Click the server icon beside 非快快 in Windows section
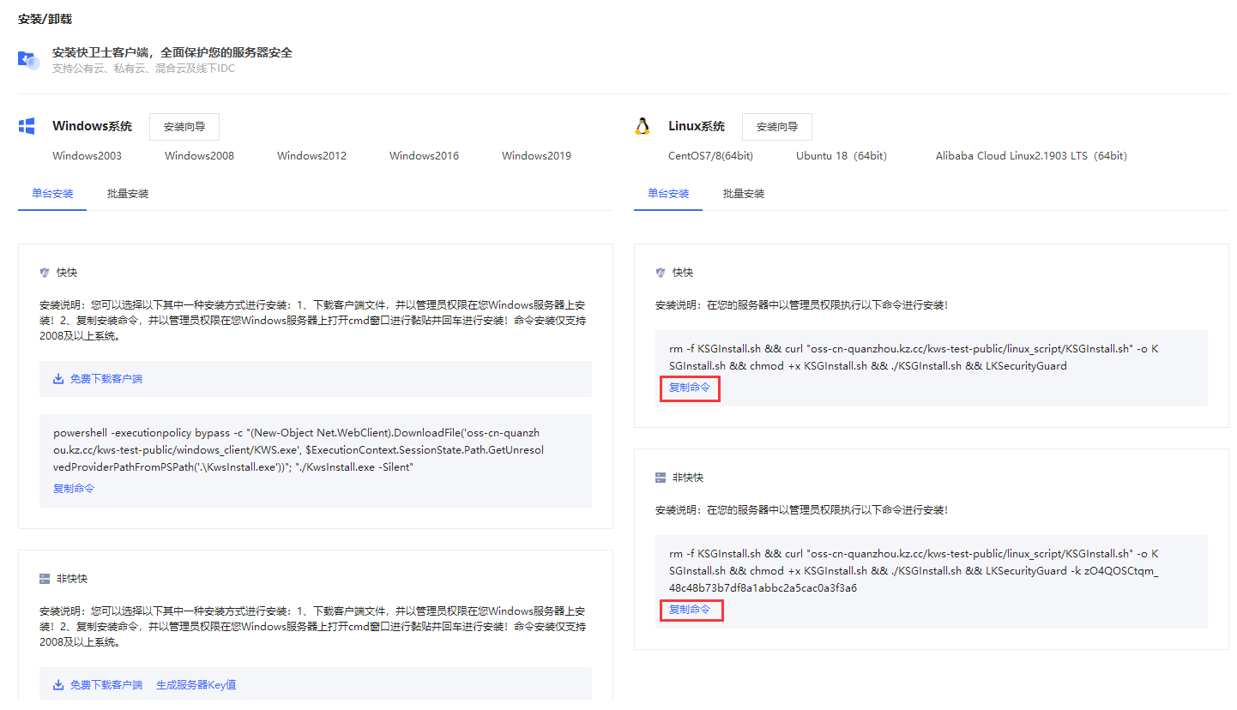Screen dimensions: 1237x710 click(x=45, y=579)
